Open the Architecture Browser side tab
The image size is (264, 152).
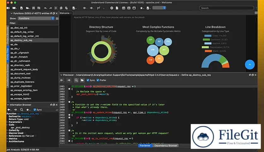tap(7, 75)
